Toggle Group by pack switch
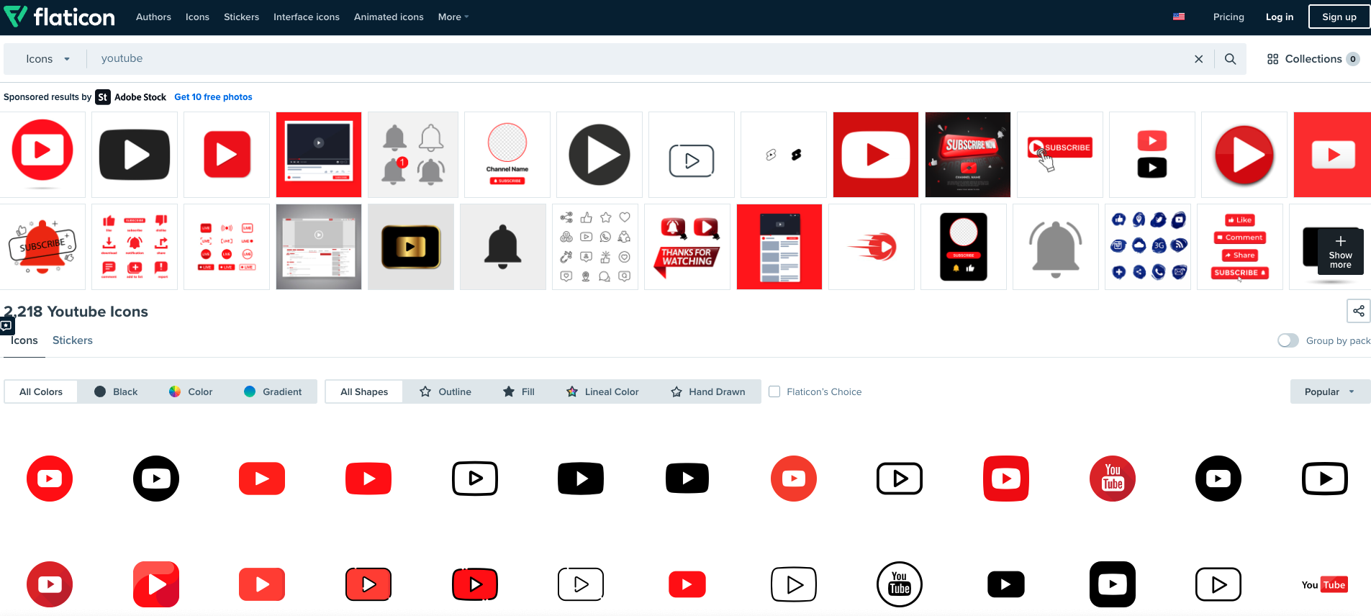The image size is (1371, 616). pos(1288,340)
